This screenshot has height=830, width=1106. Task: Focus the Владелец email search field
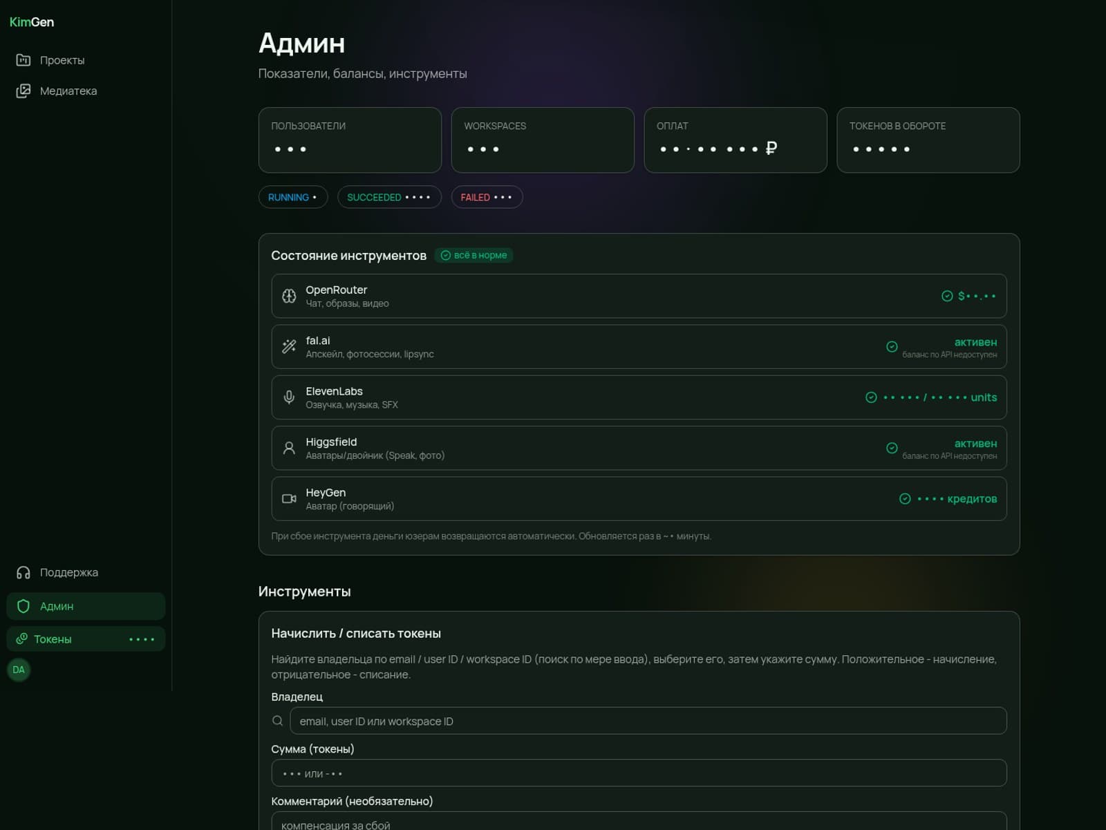(648, 721)
